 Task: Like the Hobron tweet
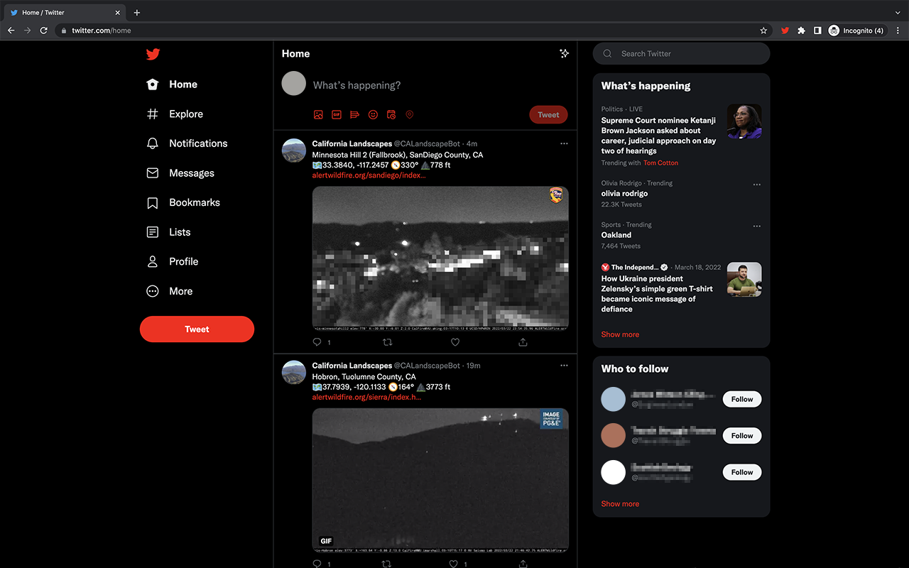pyautogui.click(x=454, y=564)
